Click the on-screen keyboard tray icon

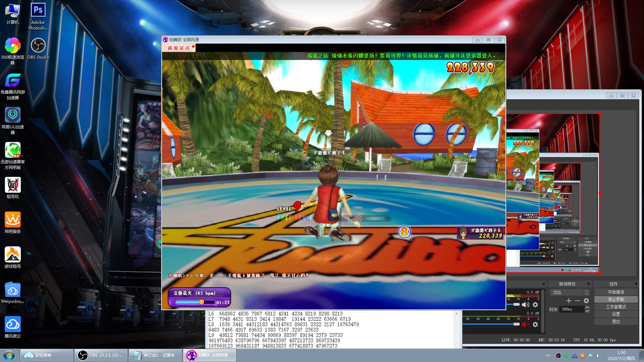pyautogui.click(x=548, y=356)
